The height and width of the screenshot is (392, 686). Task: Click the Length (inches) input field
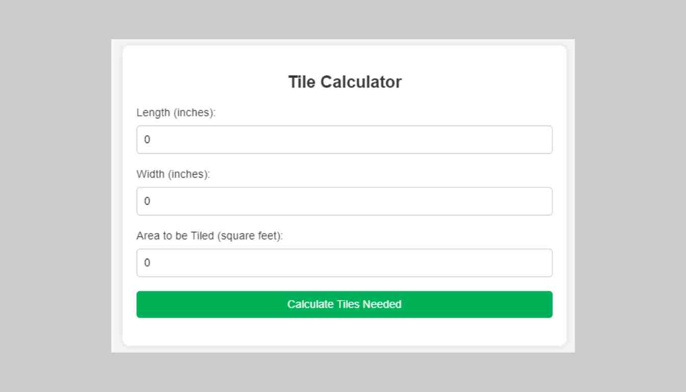click(x=345, y=139)
